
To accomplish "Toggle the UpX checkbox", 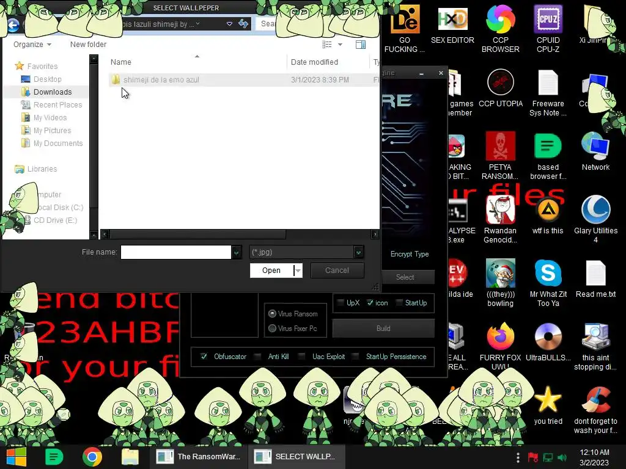I will (x=341, y=303).
